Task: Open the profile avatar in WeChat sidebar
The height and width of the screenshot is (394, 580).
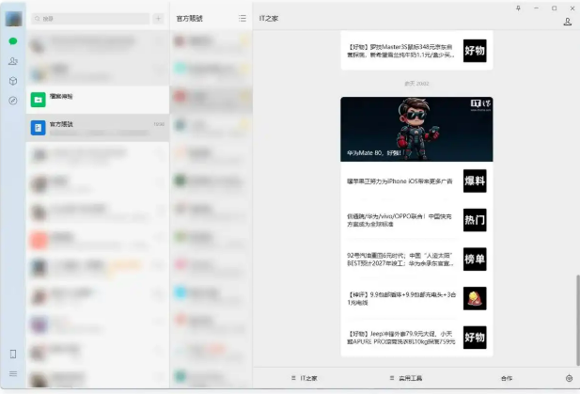Action: pyautogui.click(x=13, y=19)
